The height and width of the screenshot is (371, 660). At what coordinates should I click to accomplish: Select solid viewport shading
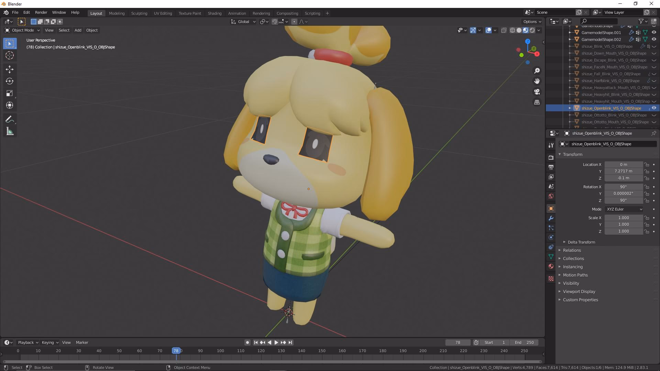519,30
